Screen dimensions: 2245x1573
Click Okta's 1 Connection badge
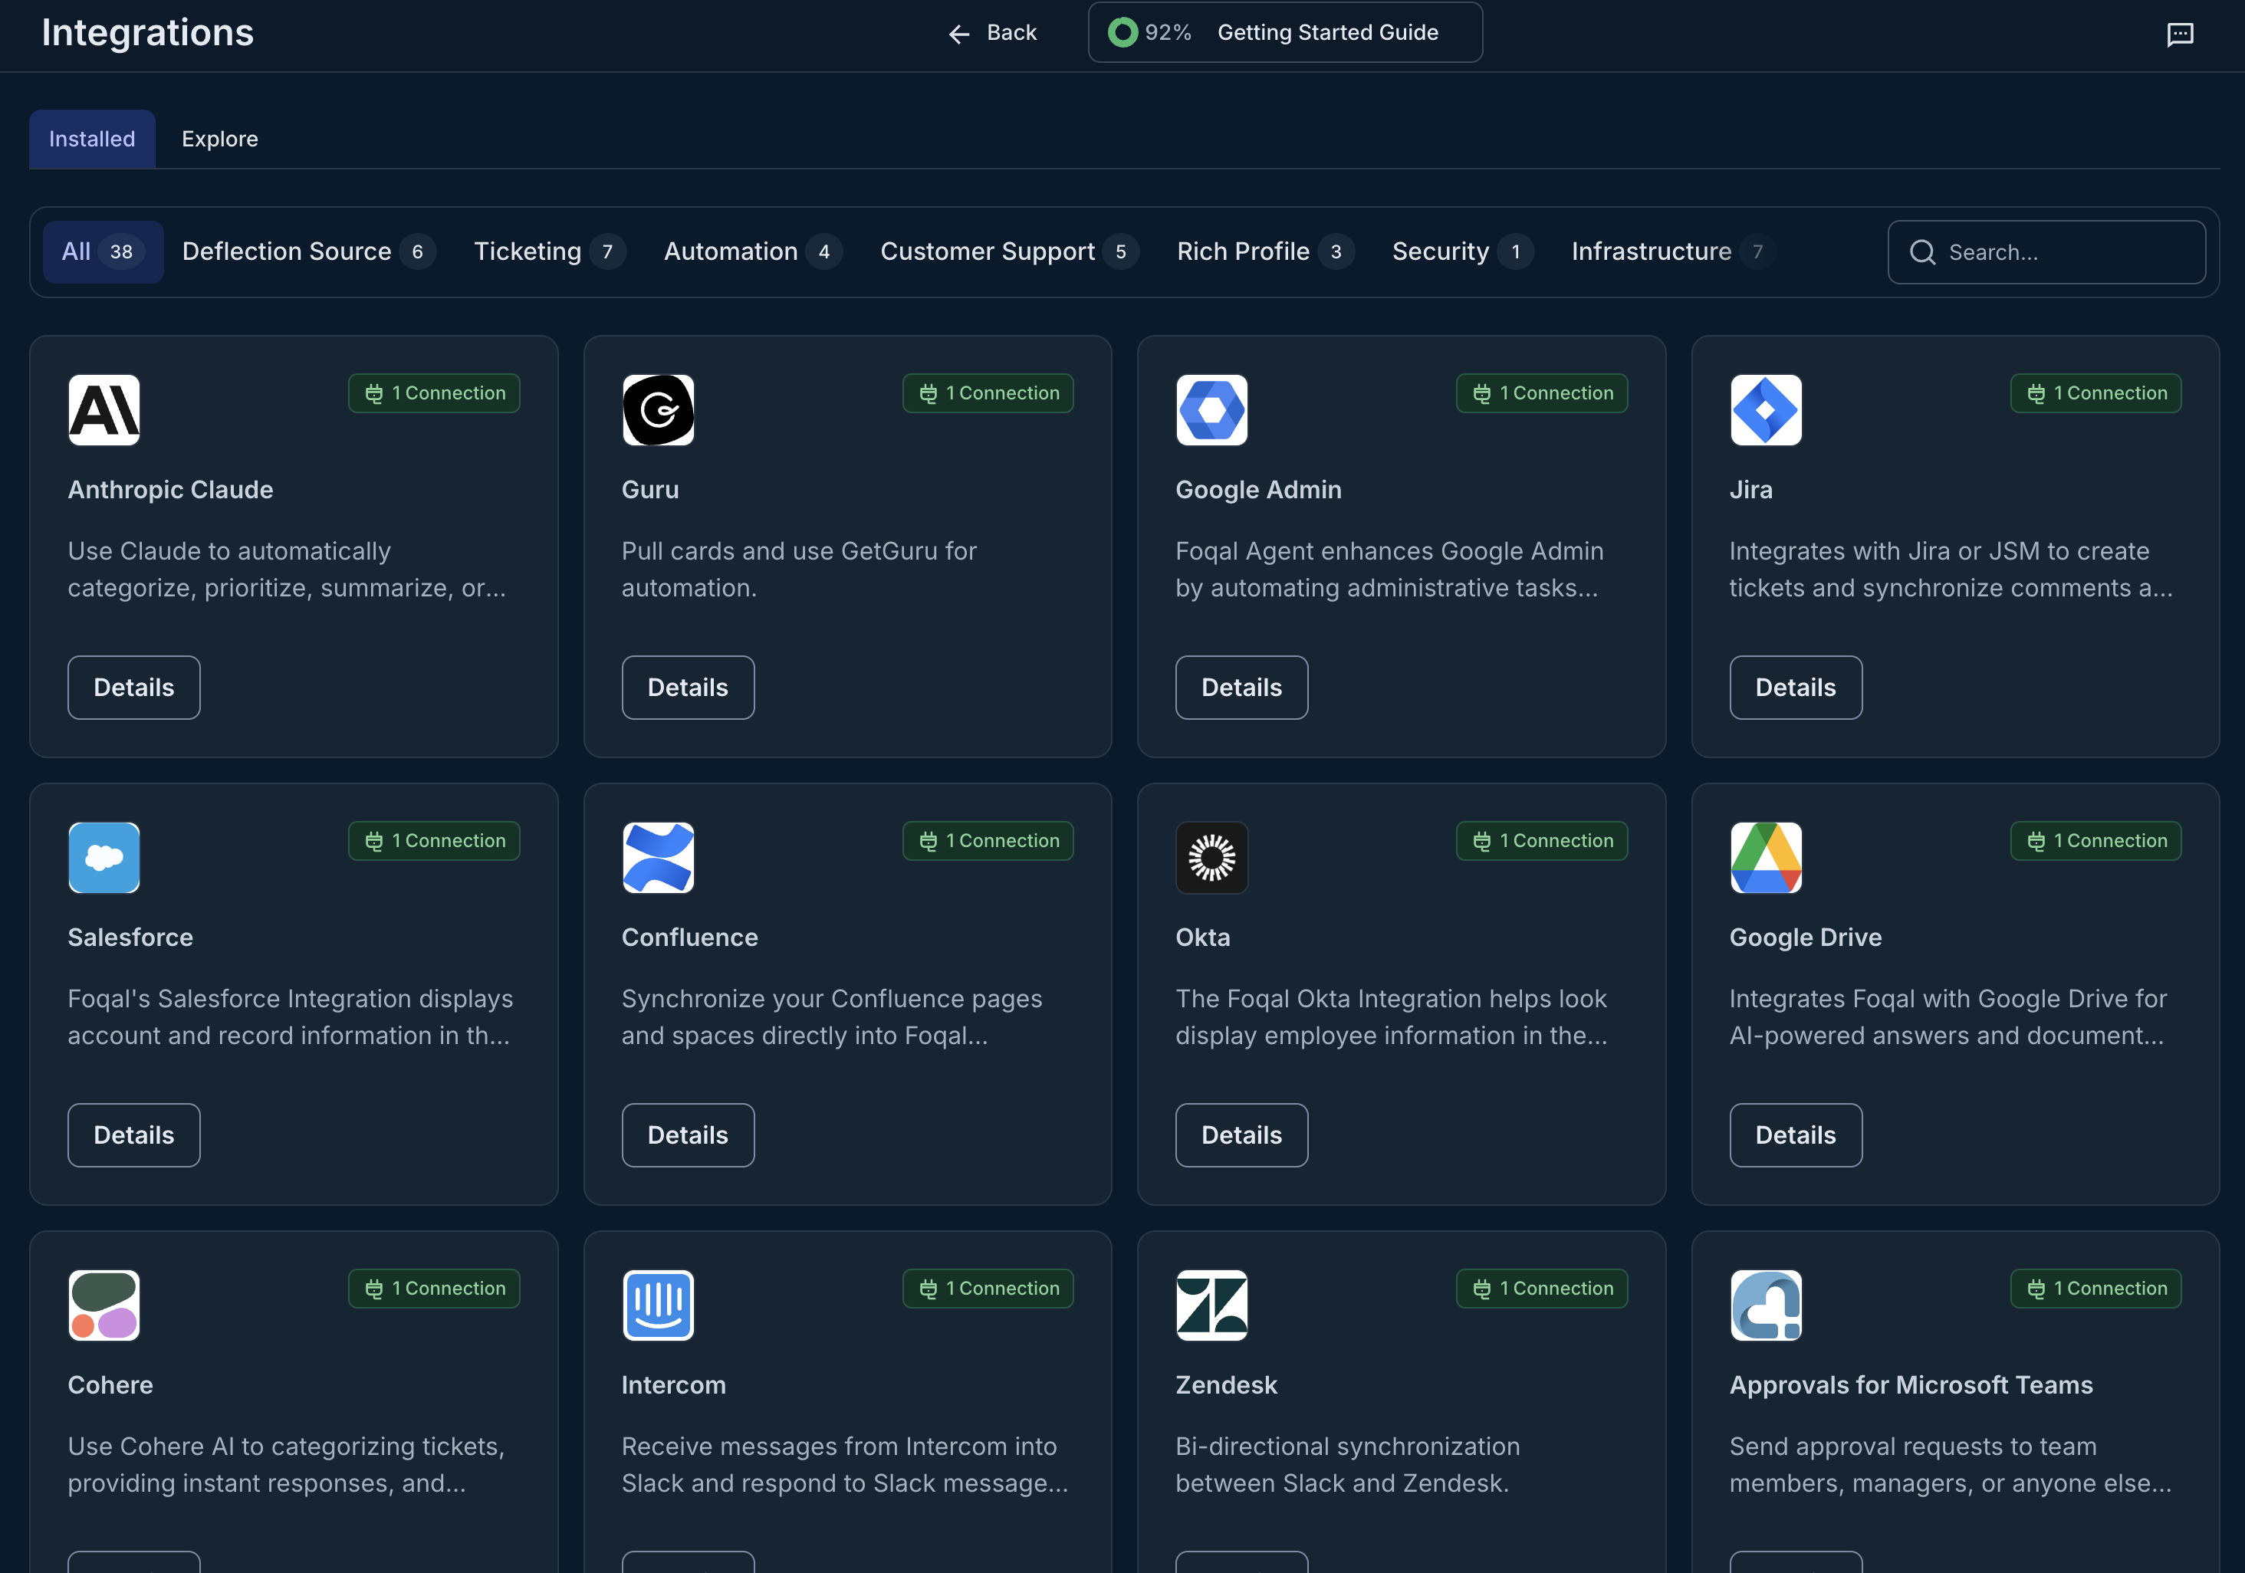click(1542, 841)
